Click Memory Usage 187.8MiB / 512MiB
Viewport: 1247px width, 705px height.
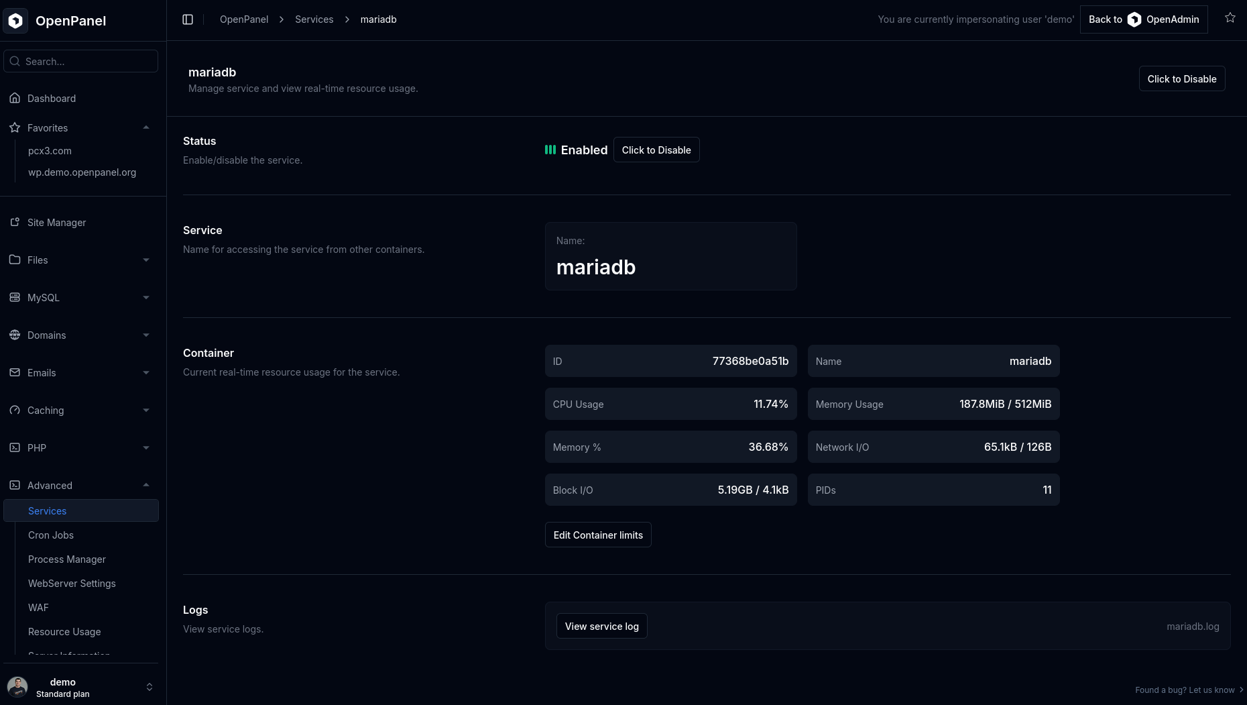[1005, 404]
